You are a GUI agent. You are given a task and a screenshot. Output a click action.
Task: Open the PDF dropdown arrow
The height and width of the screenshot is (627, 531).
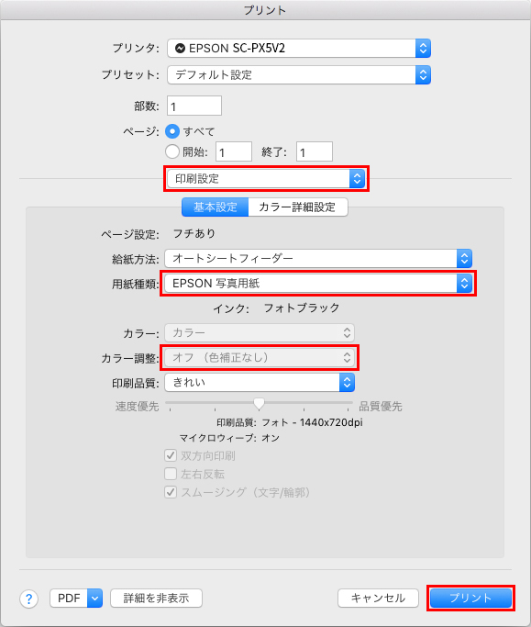coord(94,599)
